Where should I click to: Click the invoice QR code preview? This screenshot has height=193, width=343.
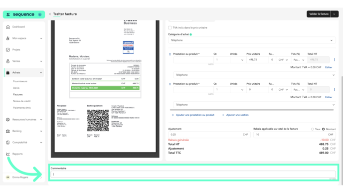pos(98,120)
